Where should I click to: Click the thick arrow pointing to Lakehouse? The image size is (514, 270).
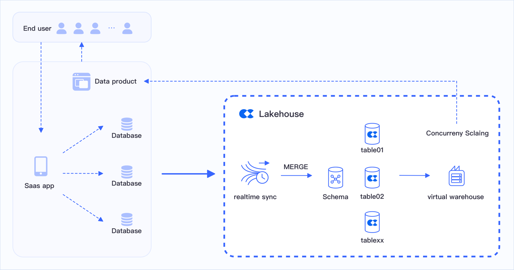coord(188,174)
